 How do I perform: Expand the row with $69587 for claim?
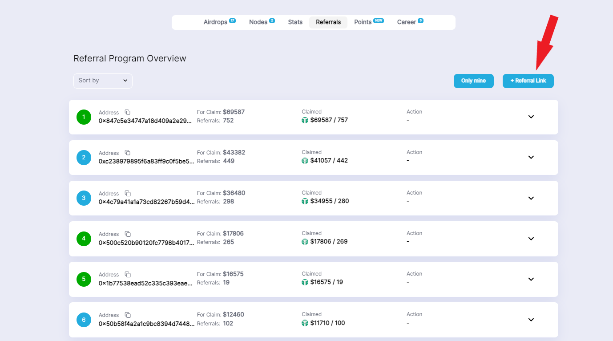click(531, 117)
